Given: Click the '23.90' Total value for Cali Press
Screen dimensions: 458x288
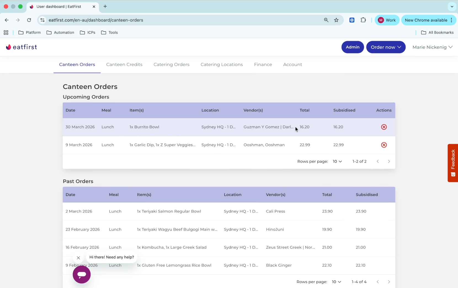Looking at the screenshot, I should click(x=327, y=212).
